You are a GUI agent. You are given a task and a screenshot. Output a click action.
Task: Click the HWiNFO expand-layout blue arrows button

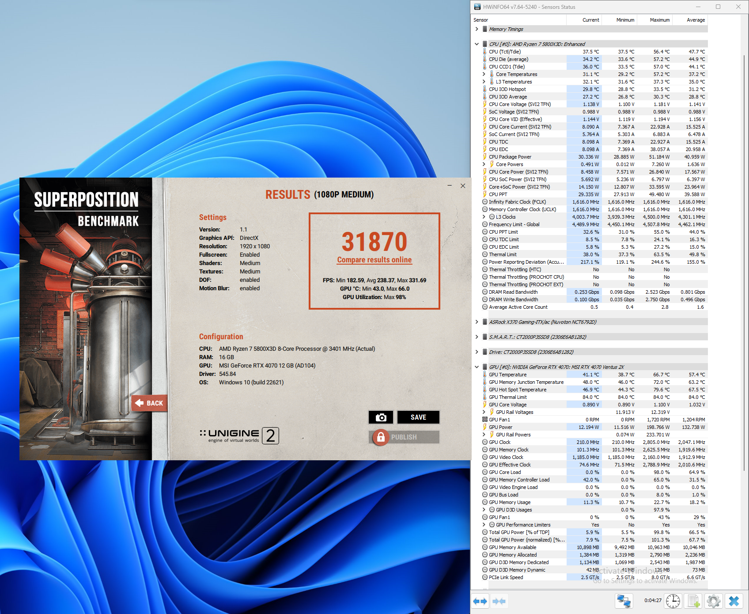(480, 601)
